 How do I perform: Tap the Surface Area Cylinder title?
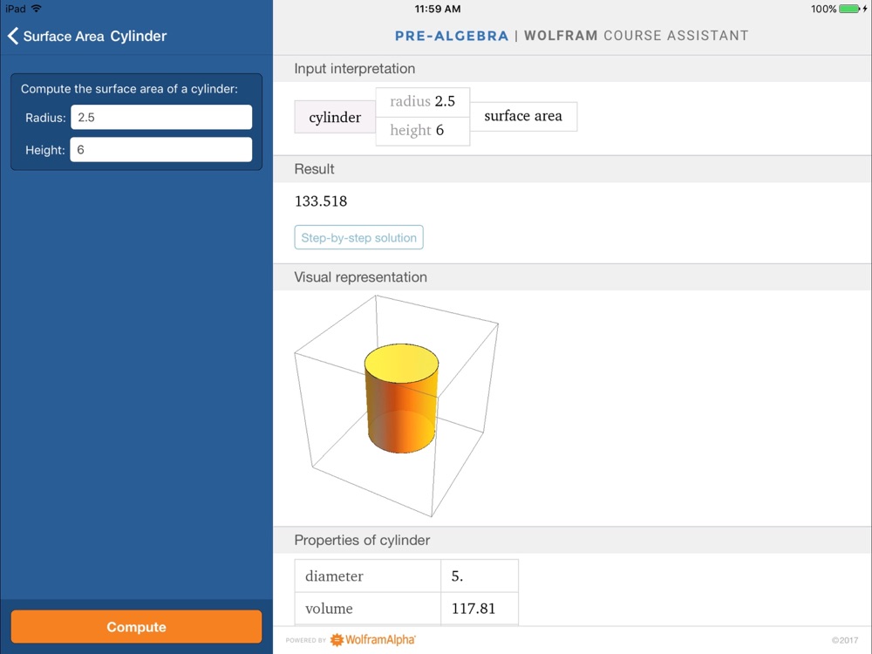[95, 36]
